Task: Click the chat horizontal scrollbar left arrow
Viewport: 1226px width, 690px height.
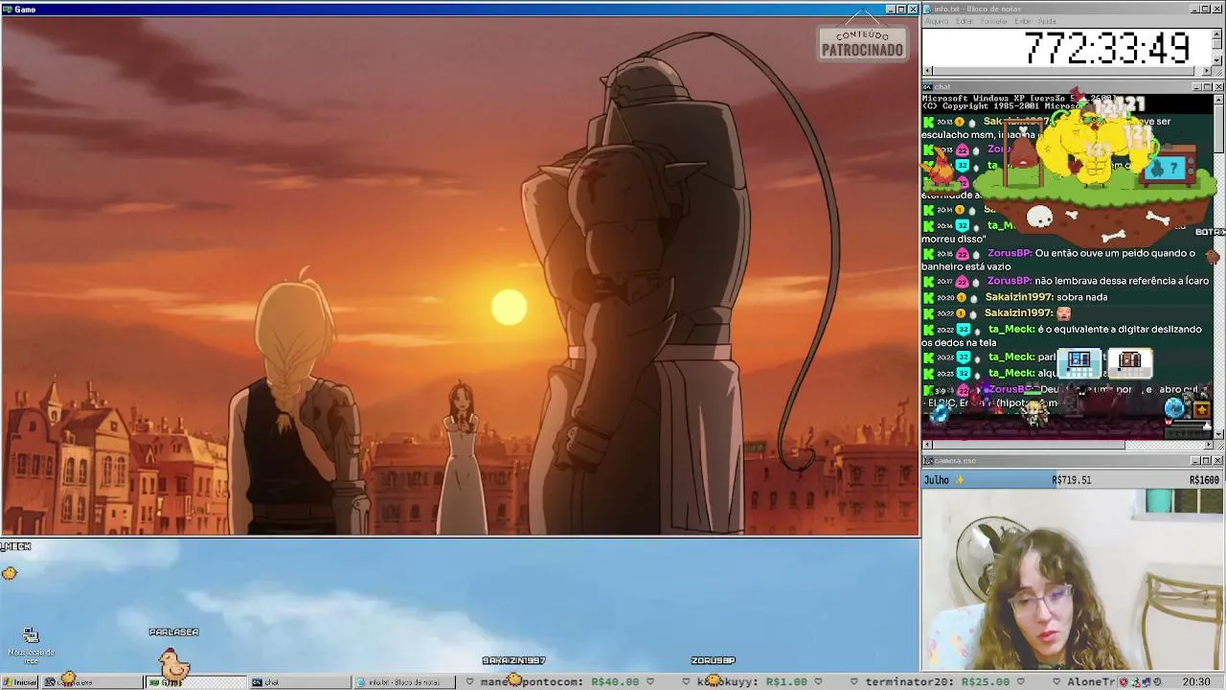Action: click(927, 445)
